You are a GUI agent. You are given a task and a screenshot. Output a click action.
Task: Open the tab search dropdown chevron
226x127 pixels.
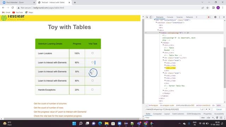(x=202, y=2)
